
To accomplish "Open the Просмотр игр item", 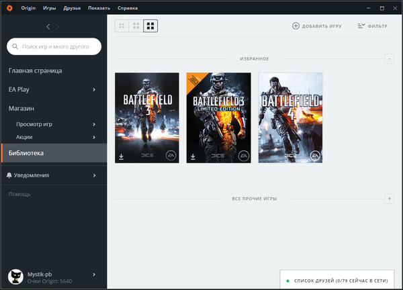I will 34,124.
